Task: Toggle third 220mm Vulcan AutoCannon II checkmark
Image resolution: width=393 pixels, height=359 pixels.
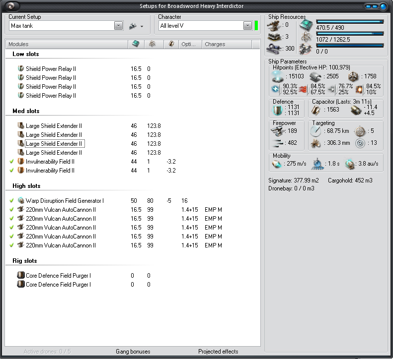Action: [x=11, y=228]
